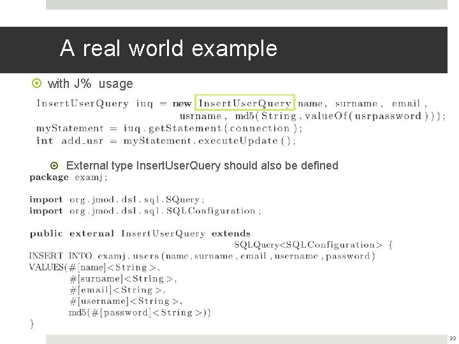Viewport: 459px width, 344px height.
Task: Click the line 'import org.jmod.dsl.sql.SQuery;'
Action: click(x=117, y=199)
